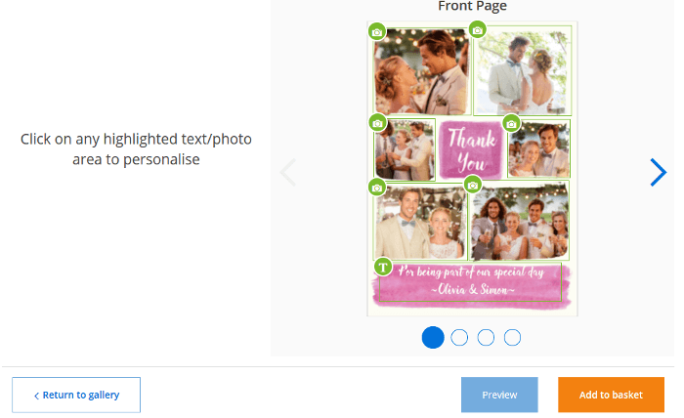Click camera icon on middle-left photo
The width and height of the screenshot is (684, 418).
(x=378, y=123)
